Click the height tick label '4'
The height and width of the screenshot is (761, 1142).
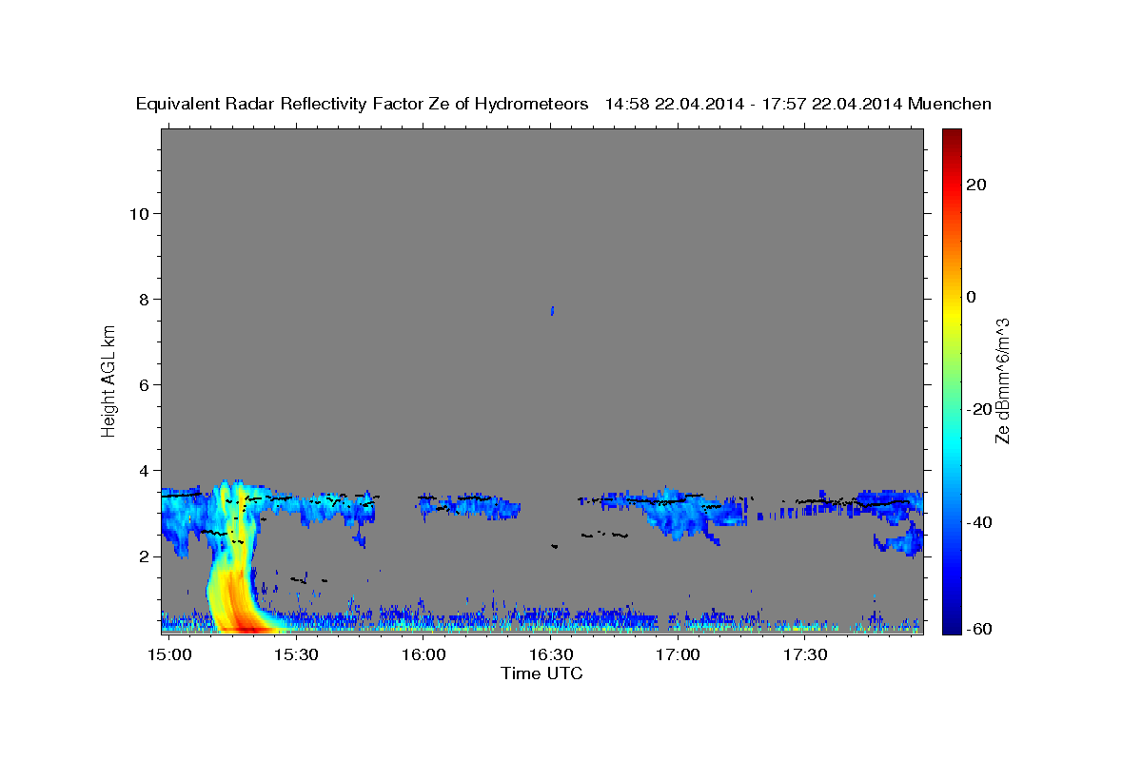[144, 470]
